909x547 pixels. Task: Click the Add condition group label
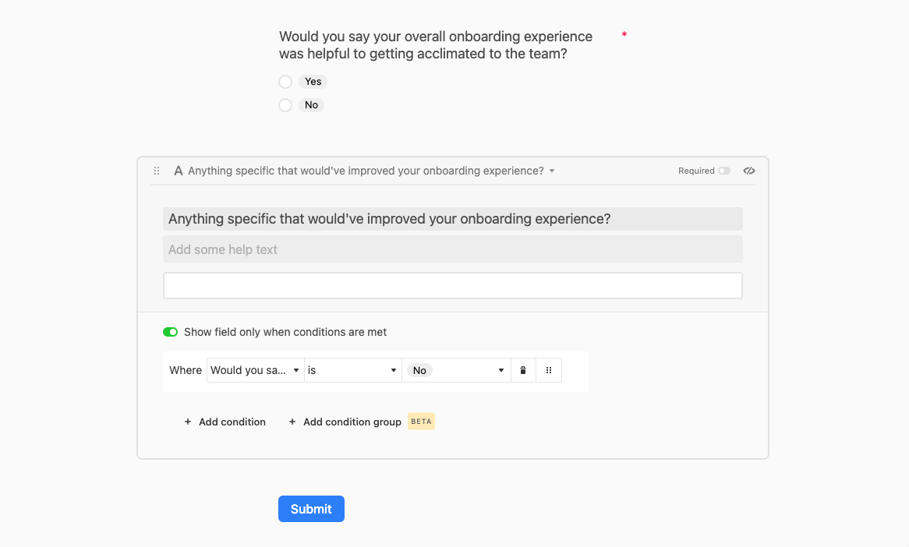click(x=352, y=422)
